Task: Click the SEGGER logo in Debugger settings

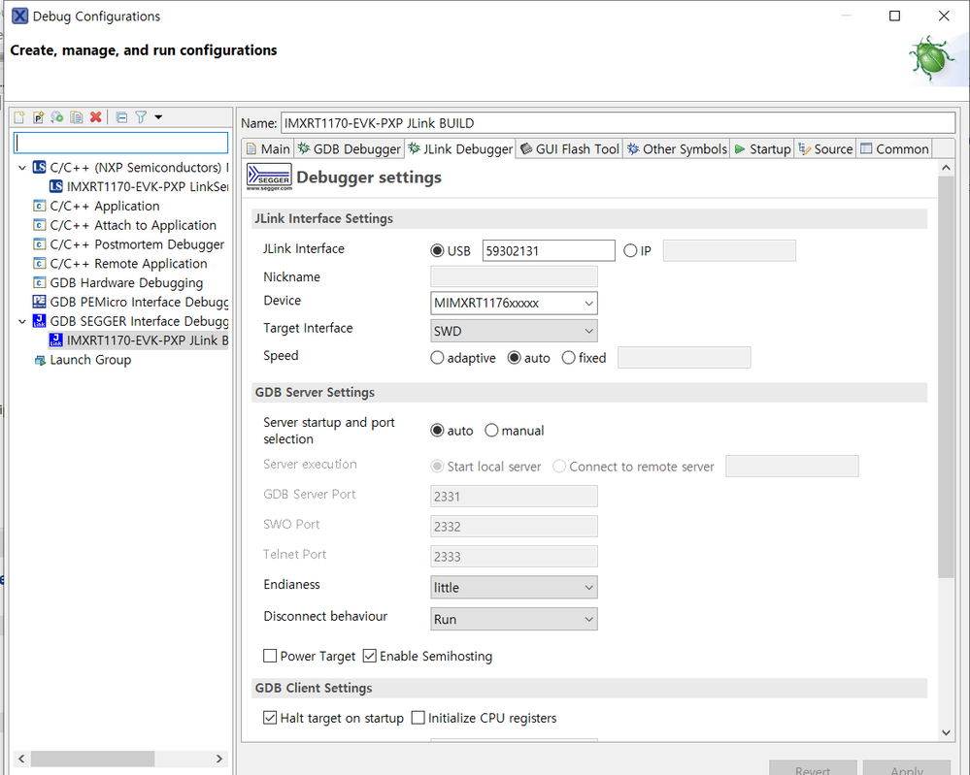Action: (269, 177)
